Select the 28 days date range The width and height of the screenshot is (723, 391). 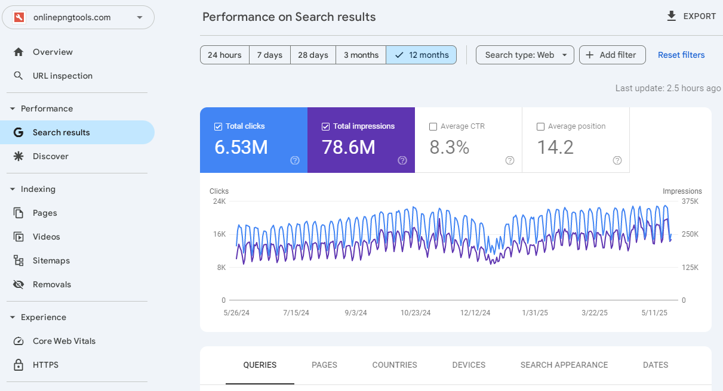pyautogui.click(x=313, y=55)
